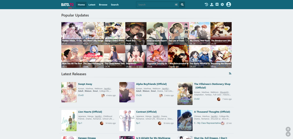This screenshot has width=293, height=139.
Task: Open the user profile avatar icon
Action: (229, 5)
